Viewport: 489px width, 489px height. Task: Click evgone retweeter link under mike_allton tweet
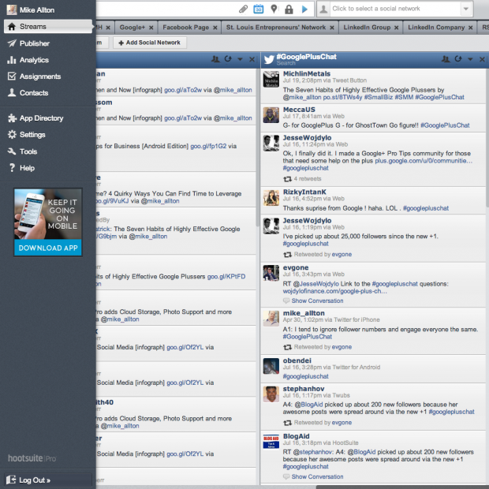click(342, 347)
